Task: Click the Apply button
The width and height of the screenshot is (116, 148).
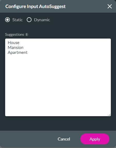Action: coord(95,139)
